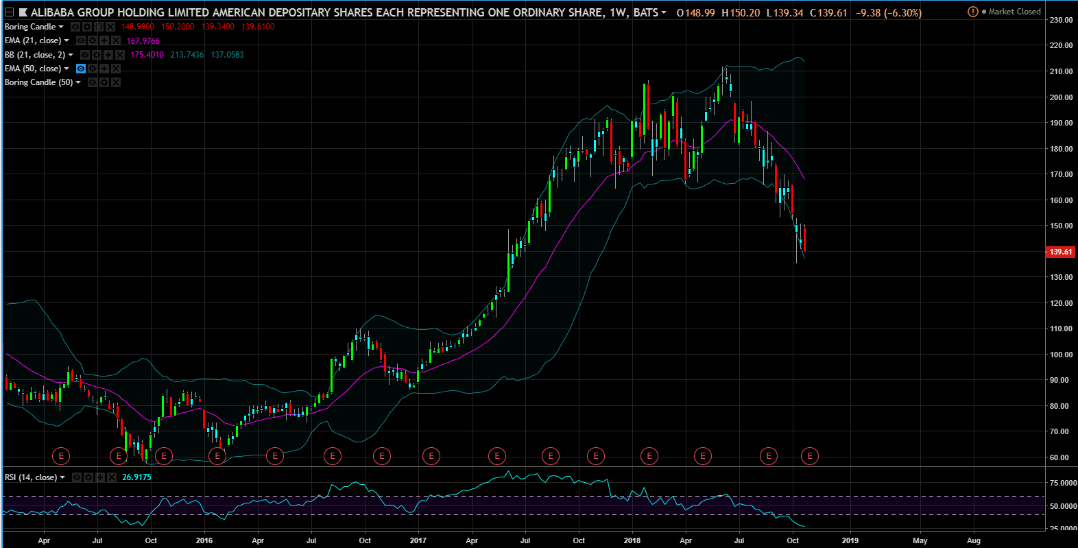The width and height of the screenshot is (1078, 548).
Task: Toggle RSI (14, close) visibility eye
Action: (x=77, y=477)
